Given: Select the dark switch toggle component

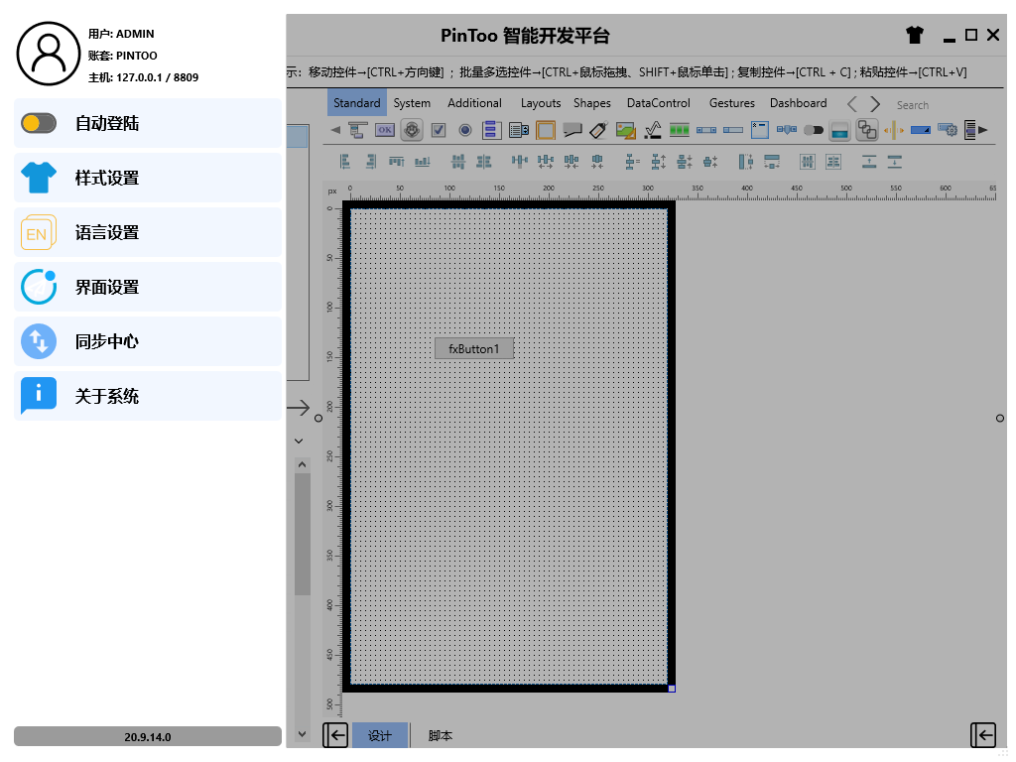Looking at the screenshot, I should (x=814, y=130).
